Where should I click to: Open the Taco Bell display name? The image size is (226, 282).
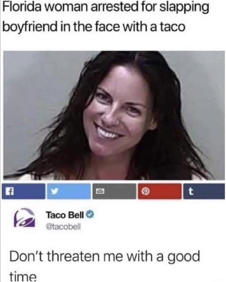tap(65, 215)
